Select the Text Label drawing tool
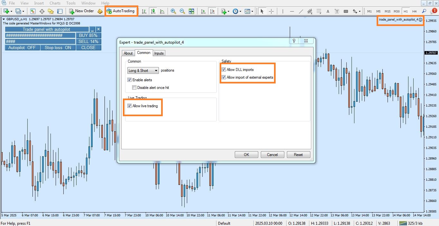This screenshot has width=439, height=226. point(337,11)
